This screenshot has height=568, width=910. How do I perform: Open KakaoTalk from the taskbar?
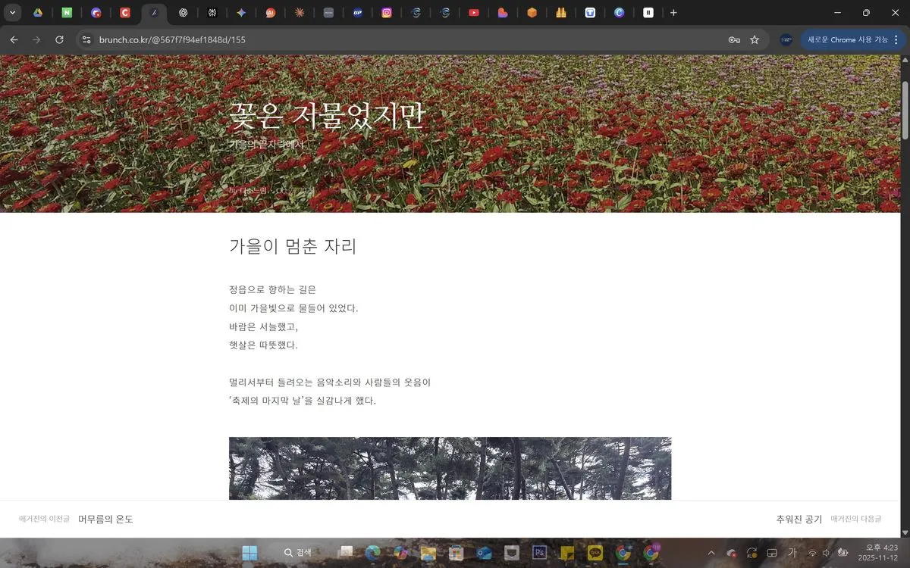pyautogui.click(x=595, y=553)
